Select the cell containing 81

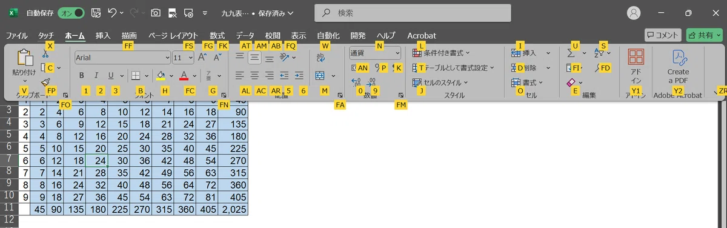click(x=207, y=197)
